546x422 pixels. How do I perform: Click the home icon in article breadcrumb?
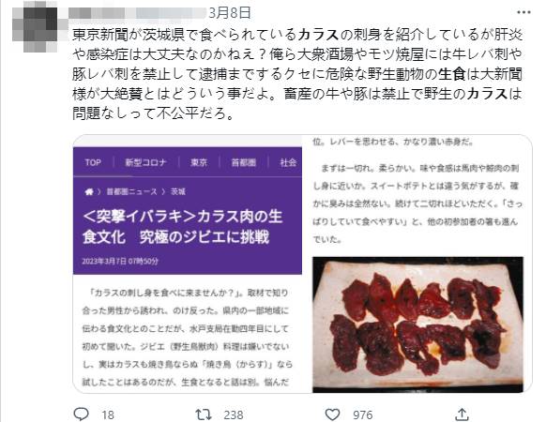[89, 191]
